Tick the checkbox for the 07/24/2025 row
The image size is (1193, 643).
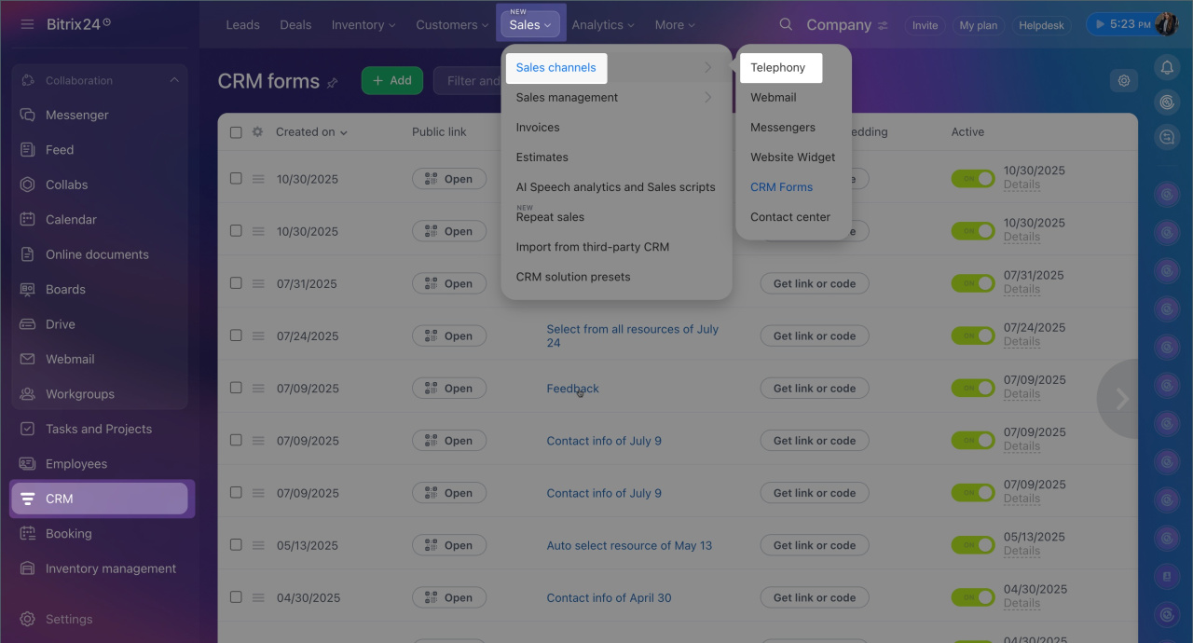click(x=236, y=335)
